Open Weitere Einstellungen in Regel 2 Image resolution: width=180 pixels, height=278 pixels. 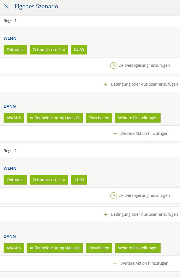click(138, 248)
